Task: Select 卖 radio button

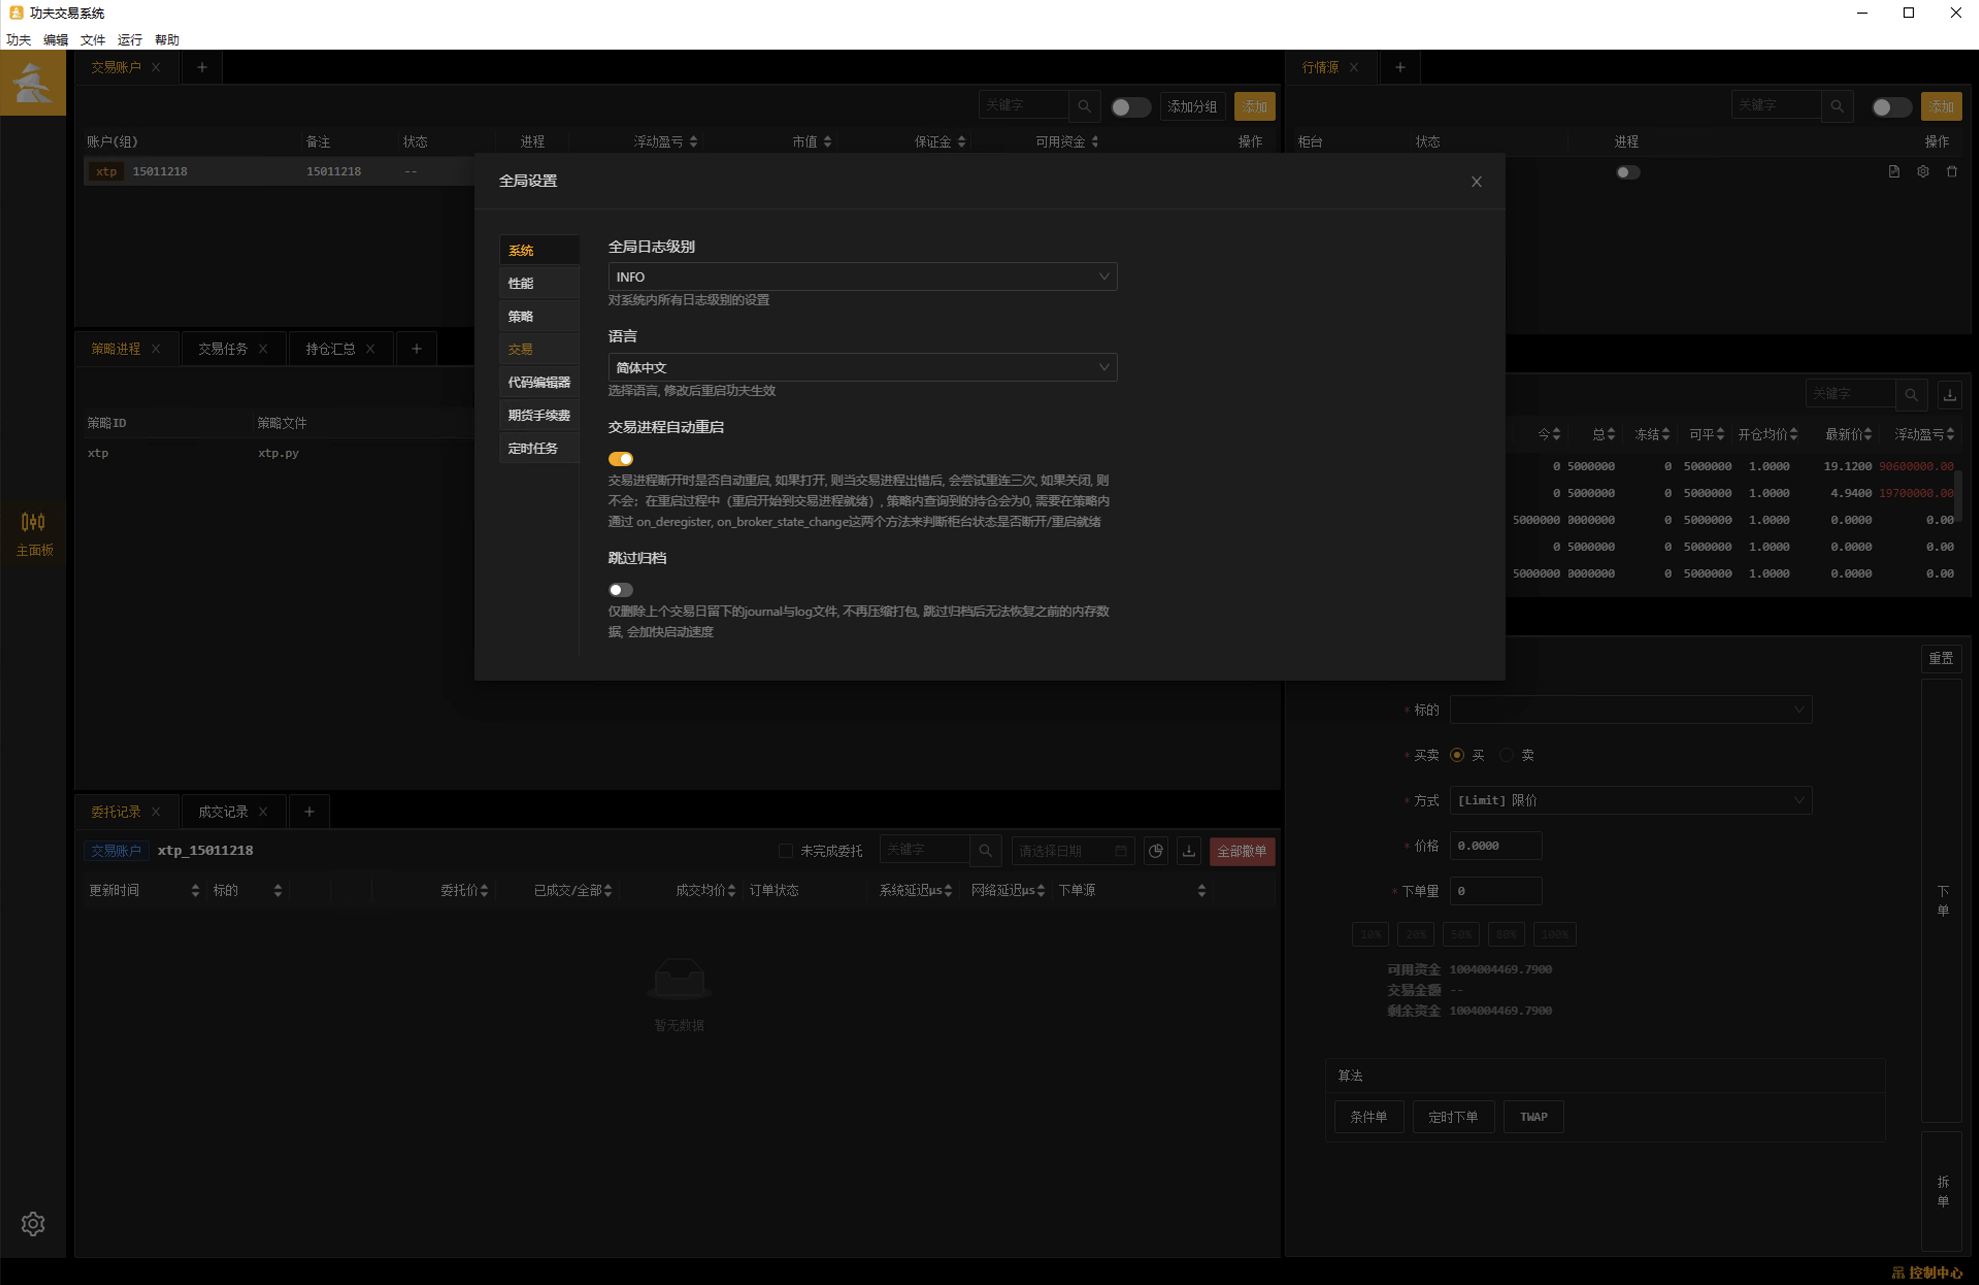Action: point(1506,754)
